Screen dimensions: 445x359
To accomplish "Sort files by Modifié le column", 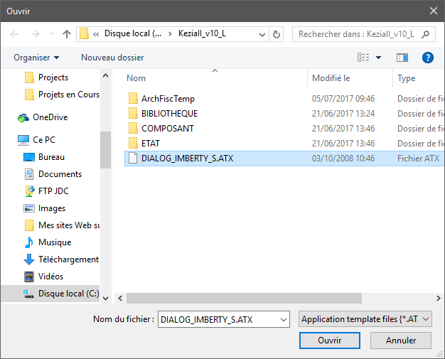I will click(x=331, y=78).
